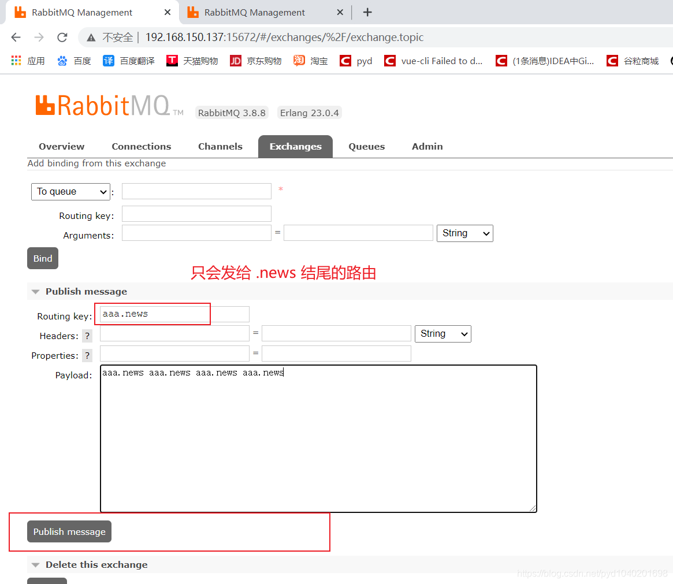
Task: Collapse the Publish message section
Action: tap(86, 291)
